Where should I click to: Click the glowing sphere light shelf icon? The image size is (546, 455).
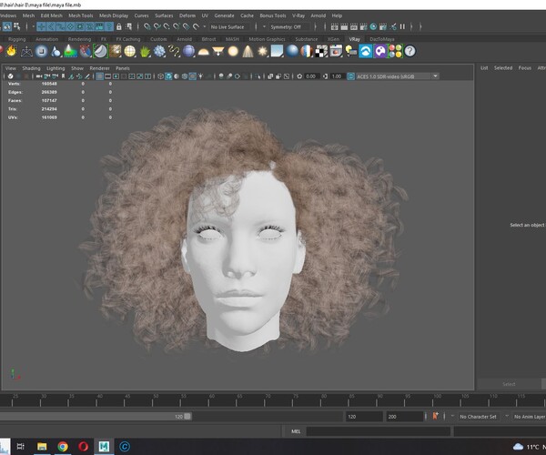[233, 52]
